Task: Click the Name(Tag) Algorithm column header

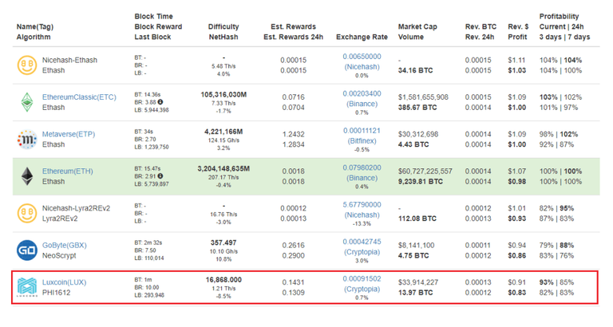Action: click(x=35, y=32)
